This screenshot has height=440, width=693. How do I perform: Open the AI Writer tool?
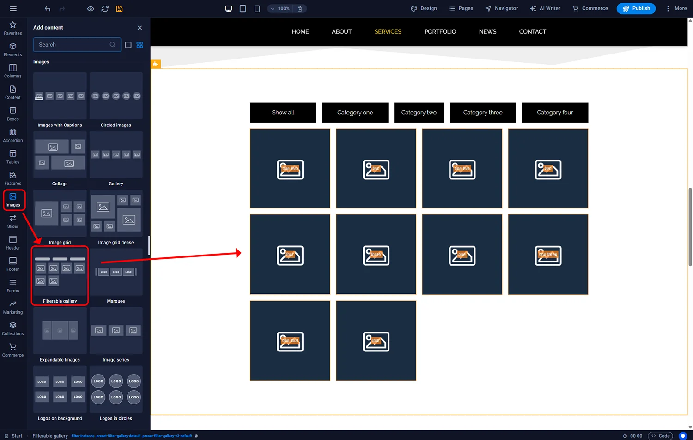tap(545, 8)
